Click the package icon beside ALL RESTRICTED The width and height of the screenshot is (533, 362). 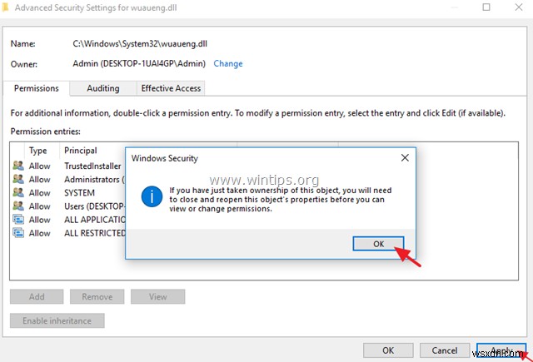click(x=18, y=233)
